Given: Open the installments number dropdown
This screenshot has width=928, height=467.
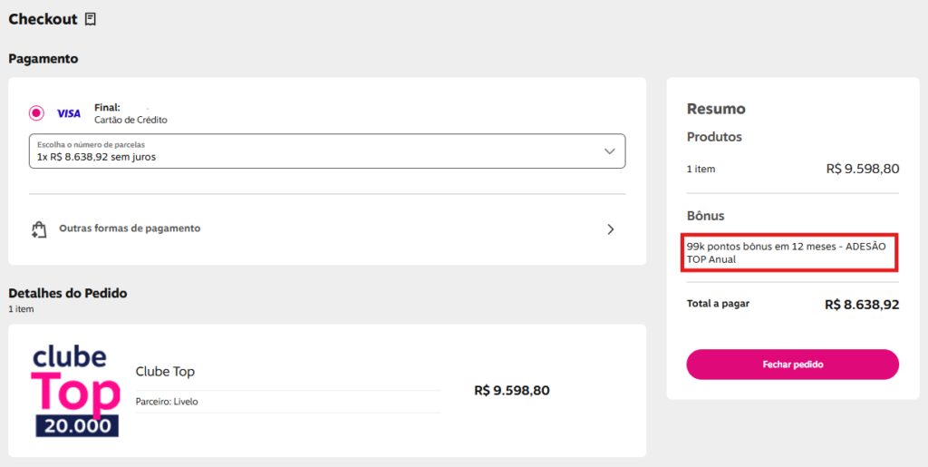Looking at the screenshot, I should coord(327,151).
